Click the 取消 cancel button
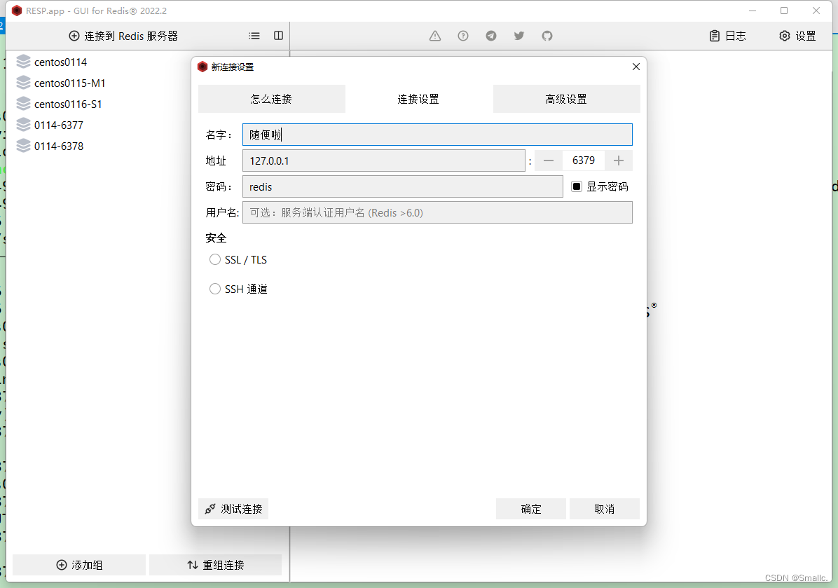Image resolution: width=838 pixels, height=588 pixels. [x=605, y=509]
